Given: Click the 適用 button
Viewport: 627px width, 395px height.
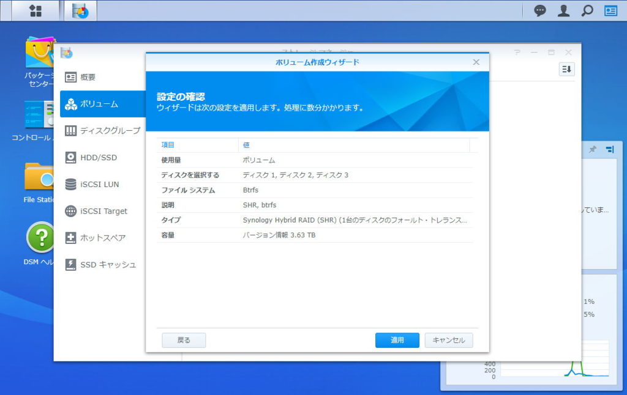Looking at the screenshot, I should [x=397, y=340].
